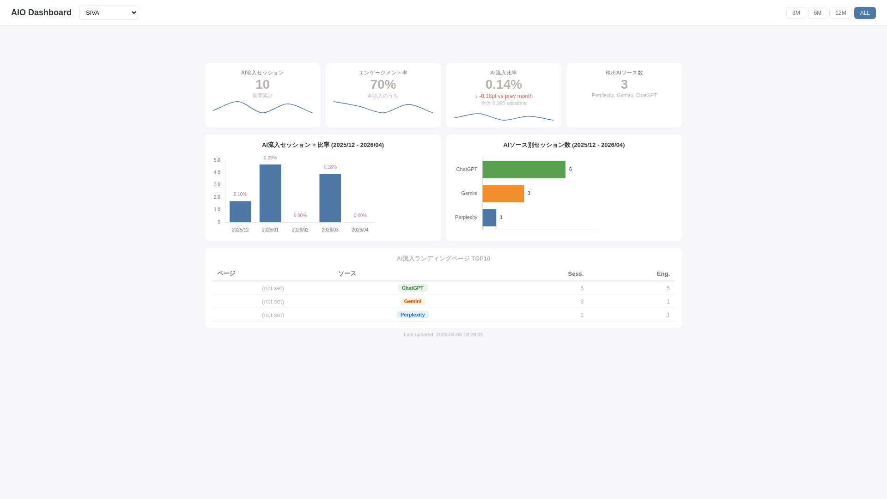Select the 3M time range
Viewport: 887px width, 499px height.
coord(796,13)
